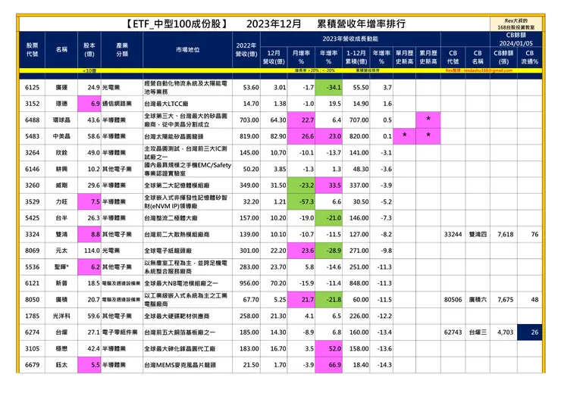Click 2022 revenue value 956.00
Viewport: 561px width, 396px height.
(249, 283)
